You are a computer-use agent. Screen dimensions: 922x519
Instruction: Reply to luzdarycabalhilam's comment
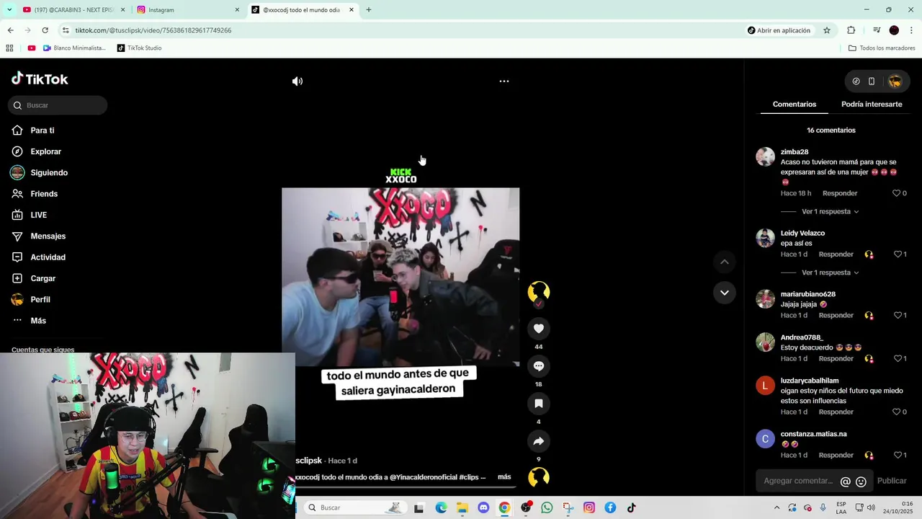point(836,412)
